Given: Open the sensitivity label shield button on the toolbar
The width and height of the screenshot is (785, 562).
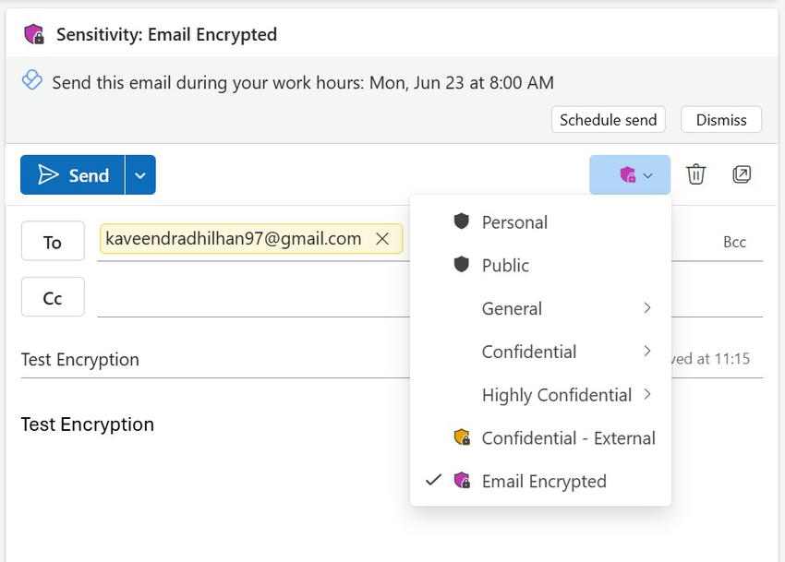Looking at the screenshot, I should coord(630,174).
